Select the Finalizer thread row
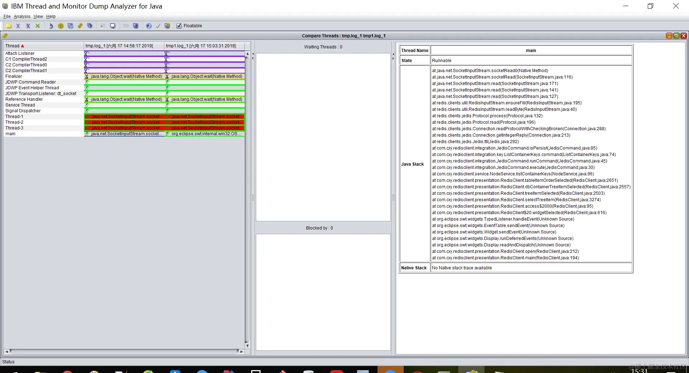The height and width of the screenshot is (373, 689). click(x=43, y=76)
